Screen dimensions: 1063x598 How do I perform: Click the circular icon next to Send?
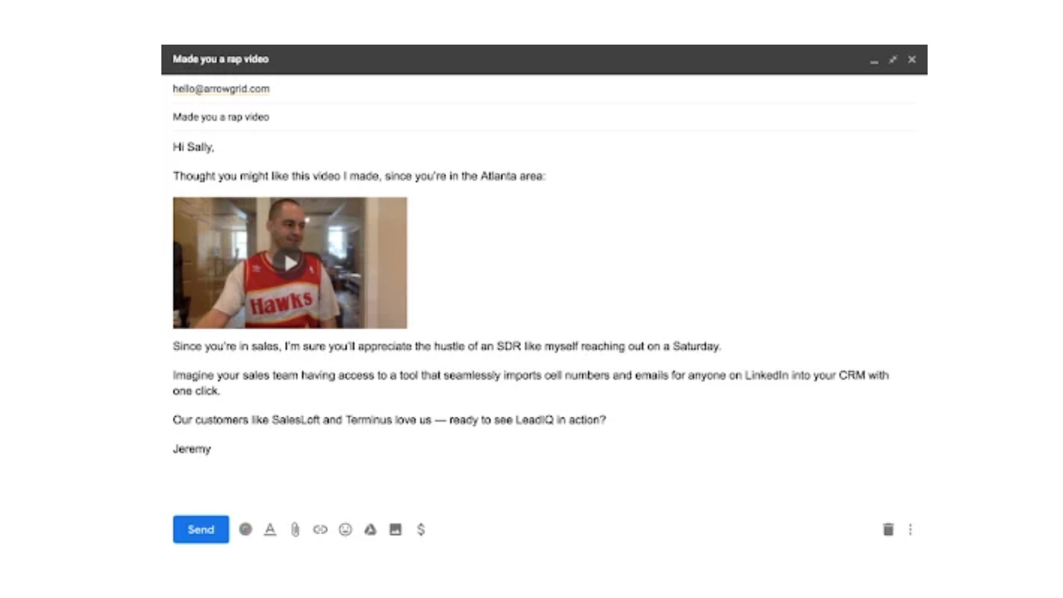point(245,529)
